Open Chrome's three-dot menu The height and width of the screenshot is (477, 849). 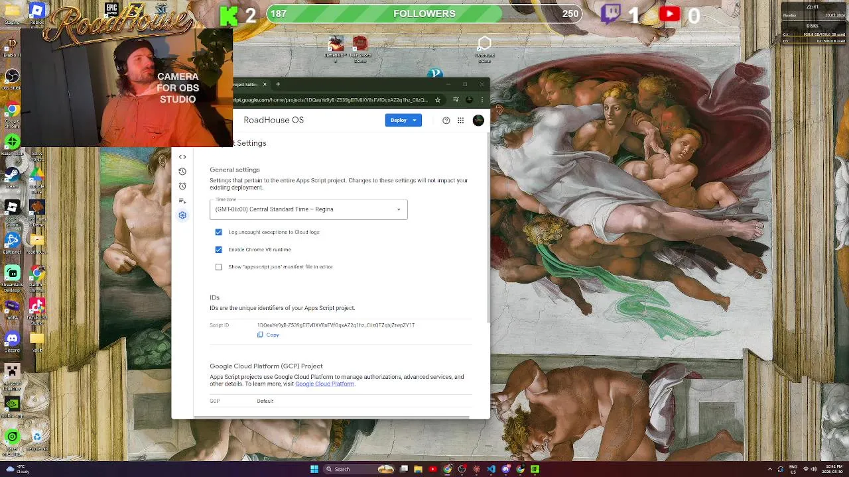coord(482,100)
